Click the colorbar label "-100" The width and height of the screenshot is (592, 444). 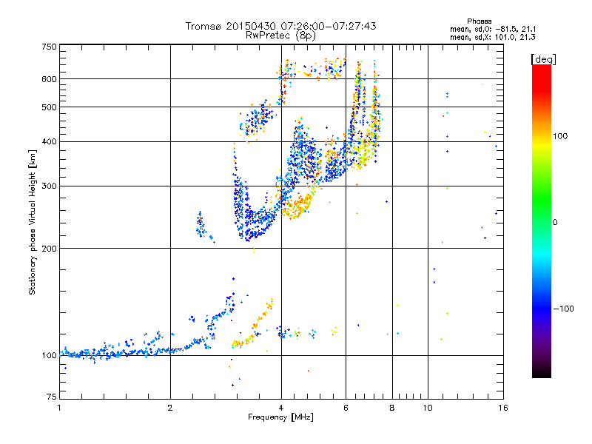tap(563, 309)
